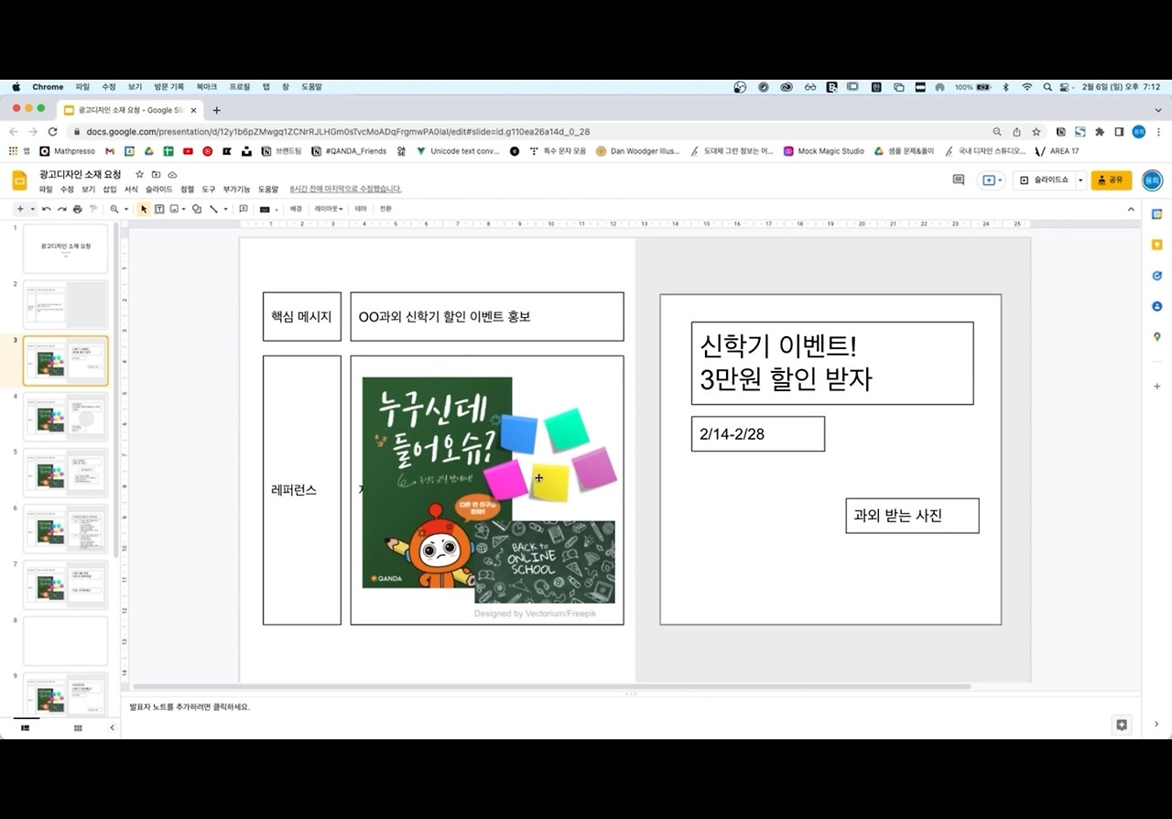The image size is (1172, 819).
Task: Open the zoom level dropdown
Action: point(125,208)
